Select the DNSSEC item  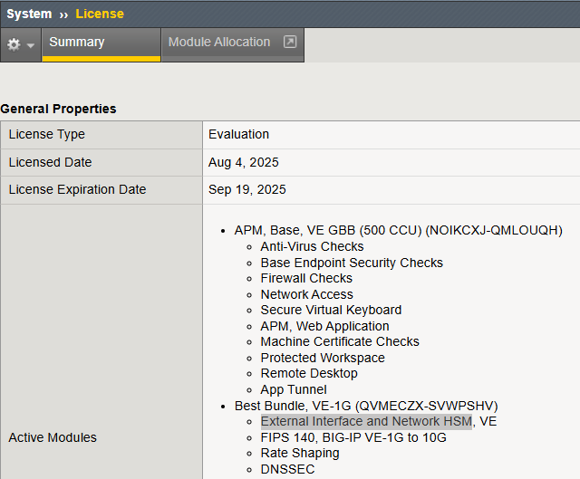click(x=288, y=469)
